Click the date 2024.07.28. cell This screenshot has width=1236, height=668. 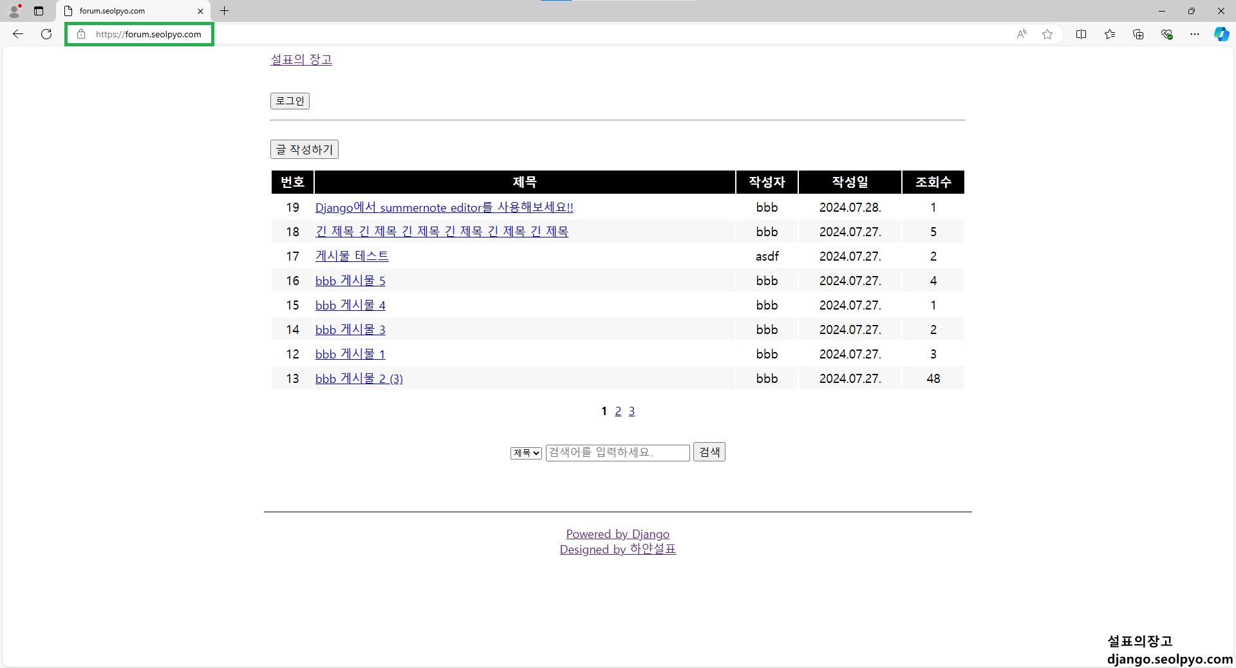(x=850, y=207)
